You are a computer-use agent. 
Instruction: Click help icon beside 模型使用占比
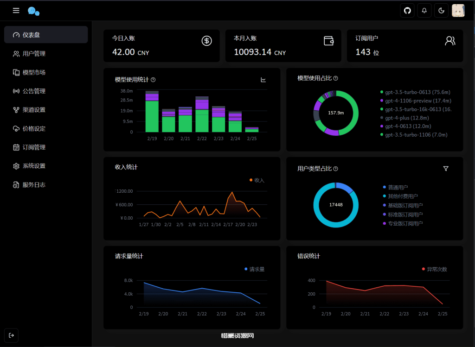coord(335,78)
